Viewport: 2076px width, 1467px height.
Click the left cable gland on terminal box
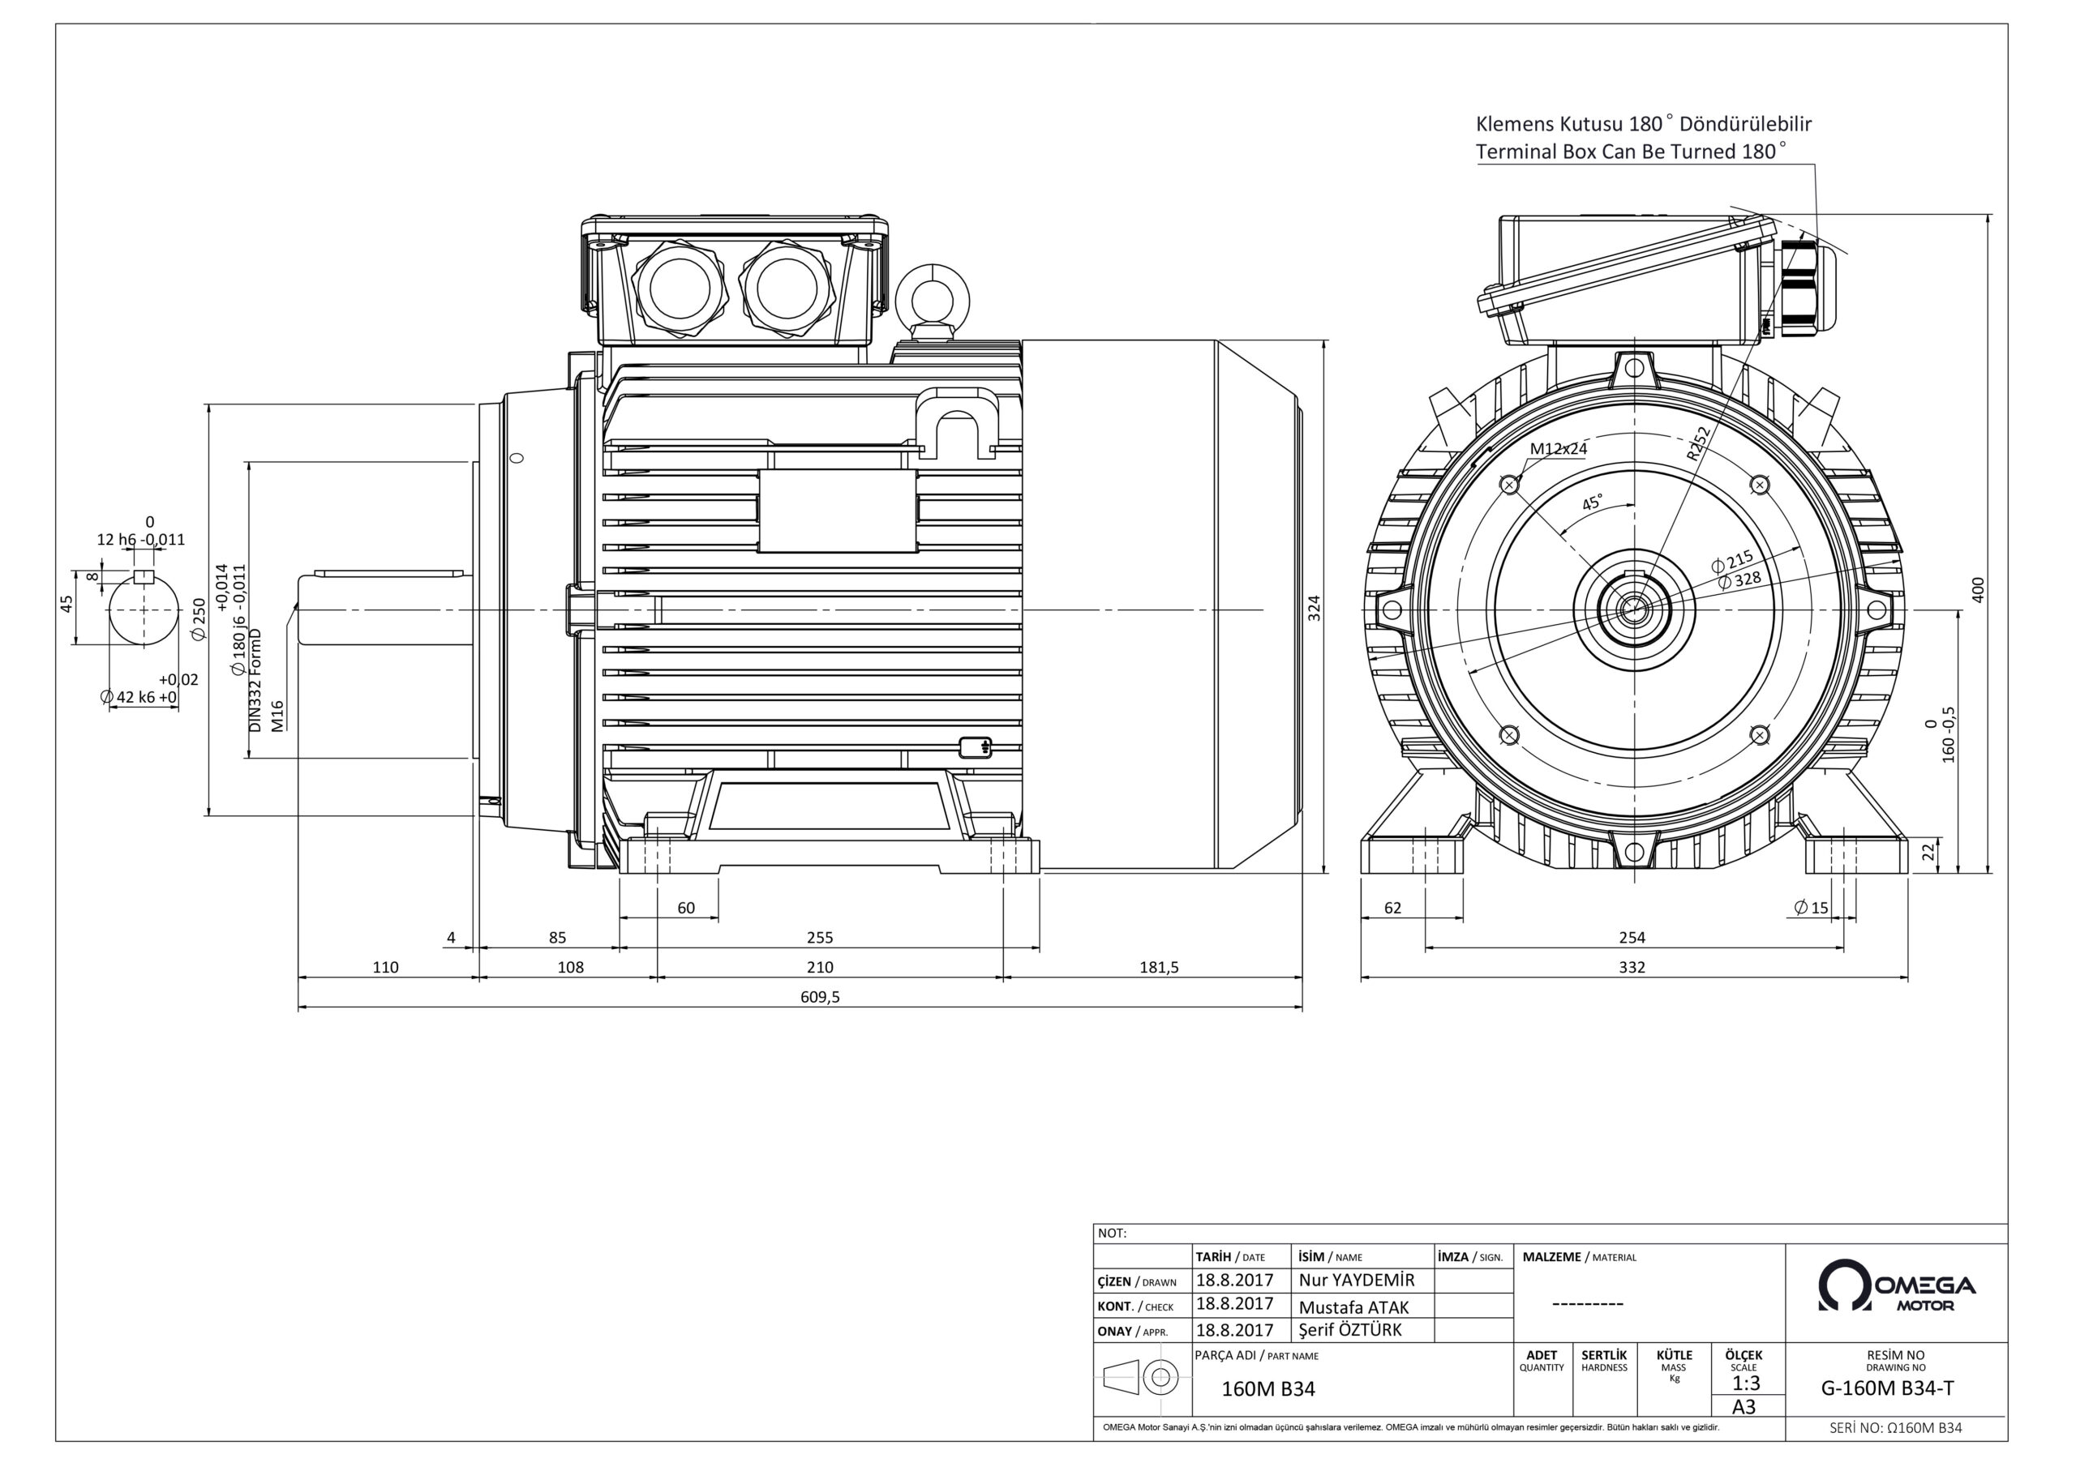click(680, 289)
